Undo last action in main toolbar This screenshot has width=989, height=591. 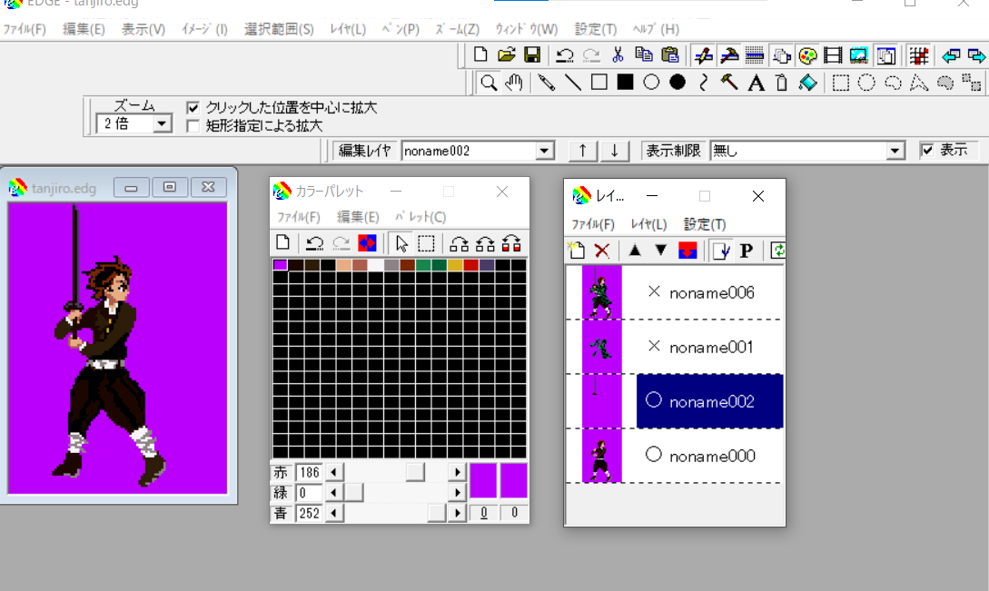[x=565, y=55]
